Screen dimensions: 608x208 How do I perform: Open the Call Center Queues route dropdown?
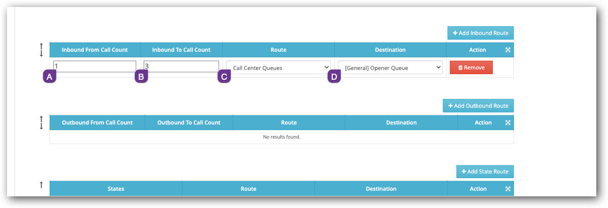278,68
